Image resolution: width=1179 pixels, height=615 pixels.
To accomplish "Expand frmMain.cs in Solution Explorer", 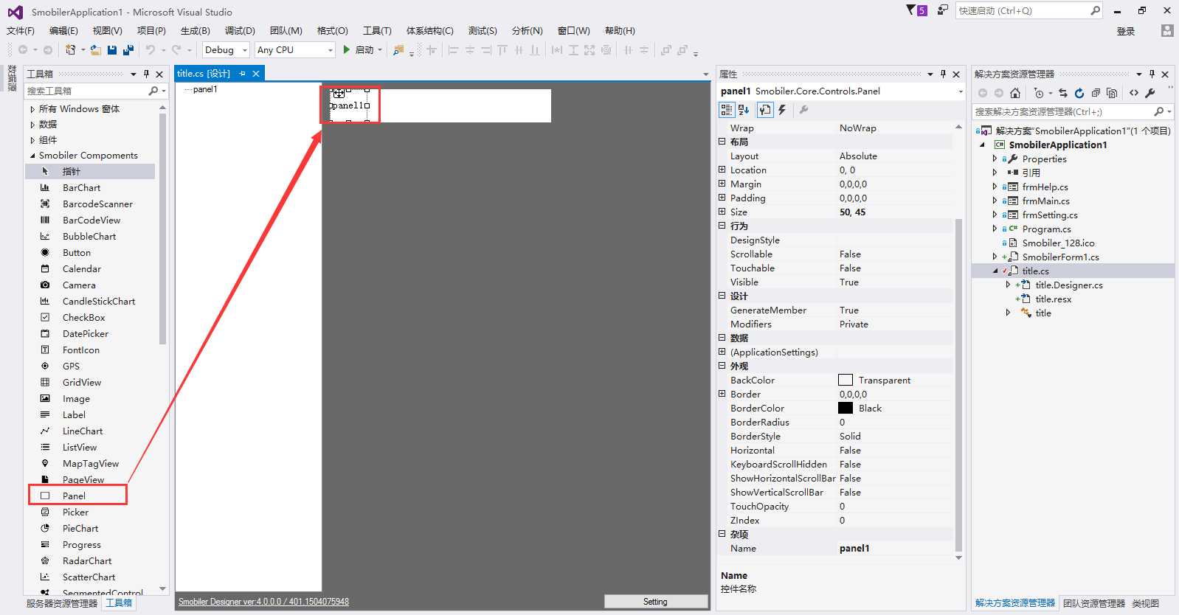I will pyautogui.click(x=995, y=201).
